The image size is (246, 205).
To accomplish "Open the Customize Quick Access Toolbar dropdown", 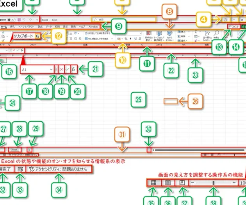I will (x=37, y=20).
